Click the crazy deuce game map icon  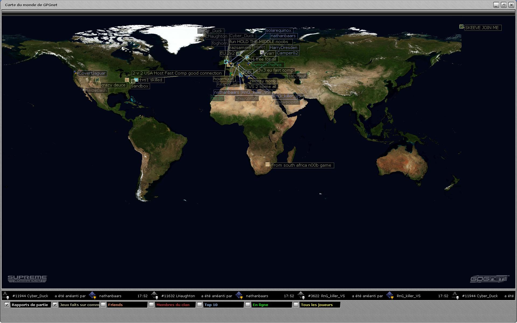97,80
